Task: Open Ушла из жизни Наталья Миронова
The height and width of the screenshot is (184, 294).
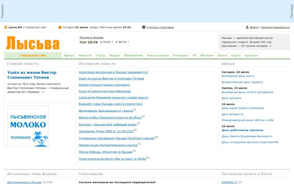Action: click(105, 91)
